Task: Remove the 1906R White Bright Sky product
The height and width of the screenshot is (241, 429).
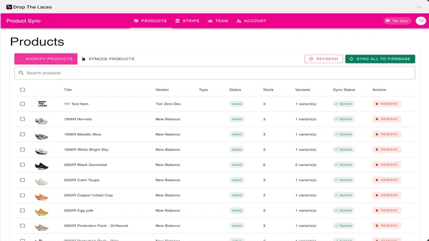Action: click(x=387, y=149)
